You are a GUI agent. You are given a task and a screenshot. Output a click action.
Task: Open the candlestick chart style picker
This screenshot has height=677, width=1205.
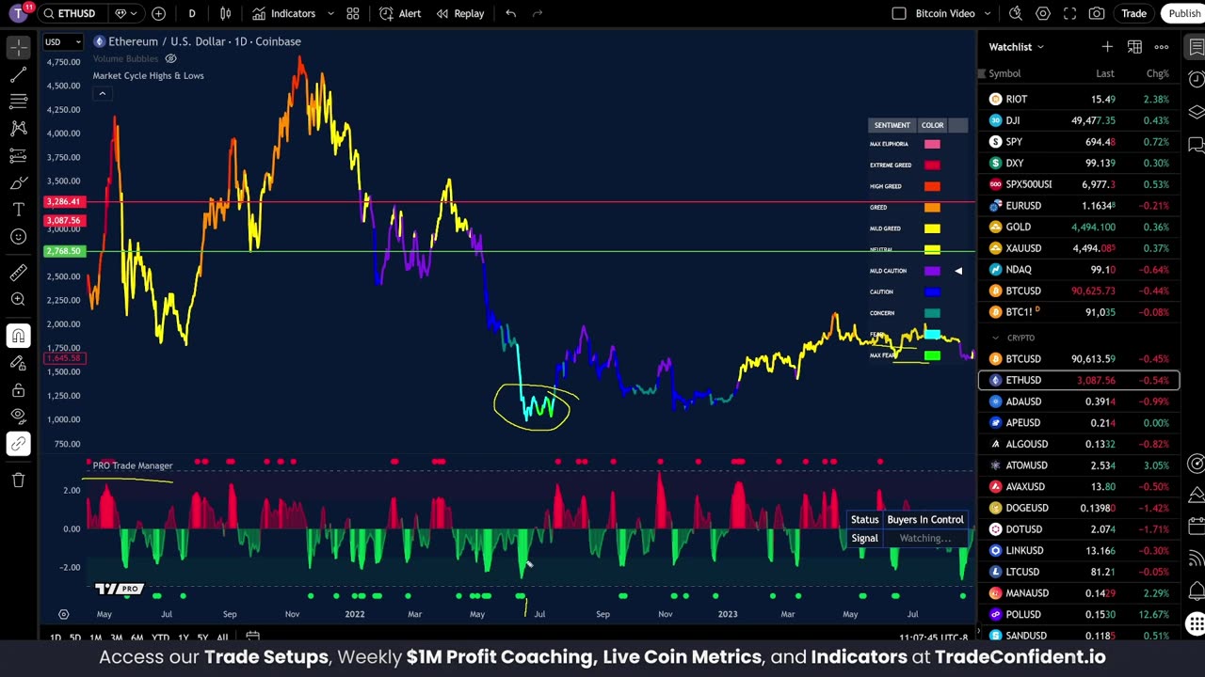tap(225, 13)
